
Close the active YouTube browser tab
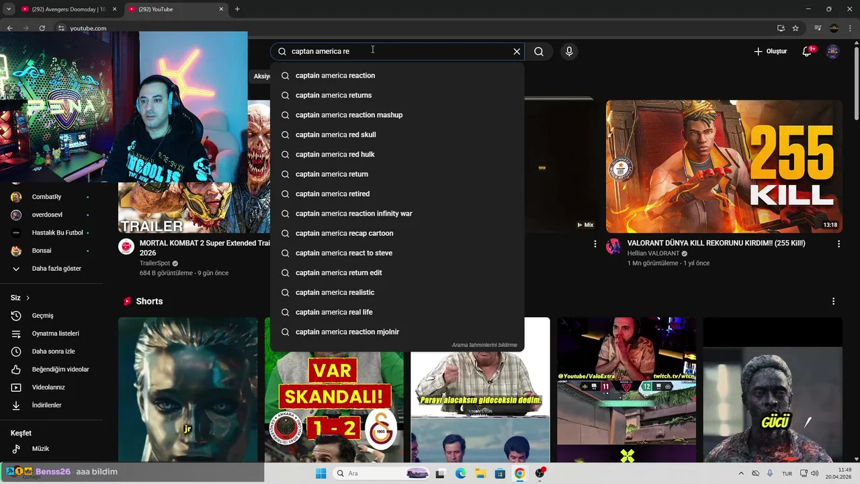click(x=221, y=9)
